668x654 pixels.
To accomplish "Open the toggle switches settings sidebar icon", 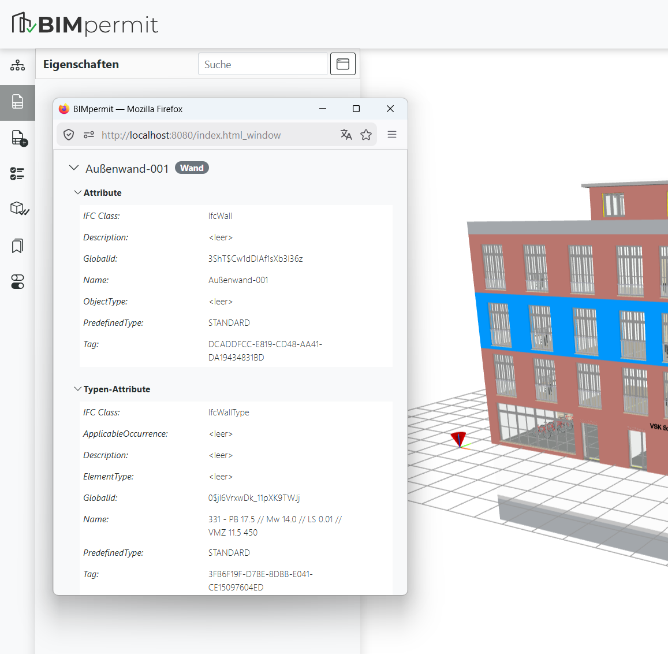I will pyautogui.click(x=17, y=281).
